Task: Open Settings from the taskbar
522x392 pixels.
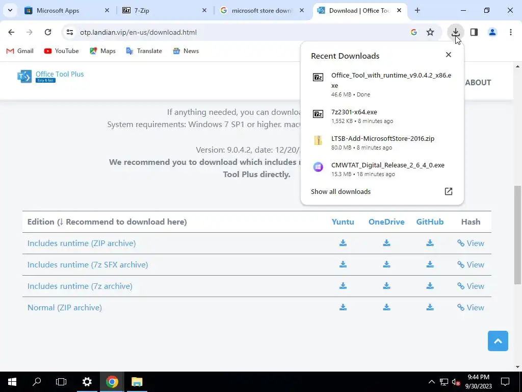Action: click(x=87, y=382)
